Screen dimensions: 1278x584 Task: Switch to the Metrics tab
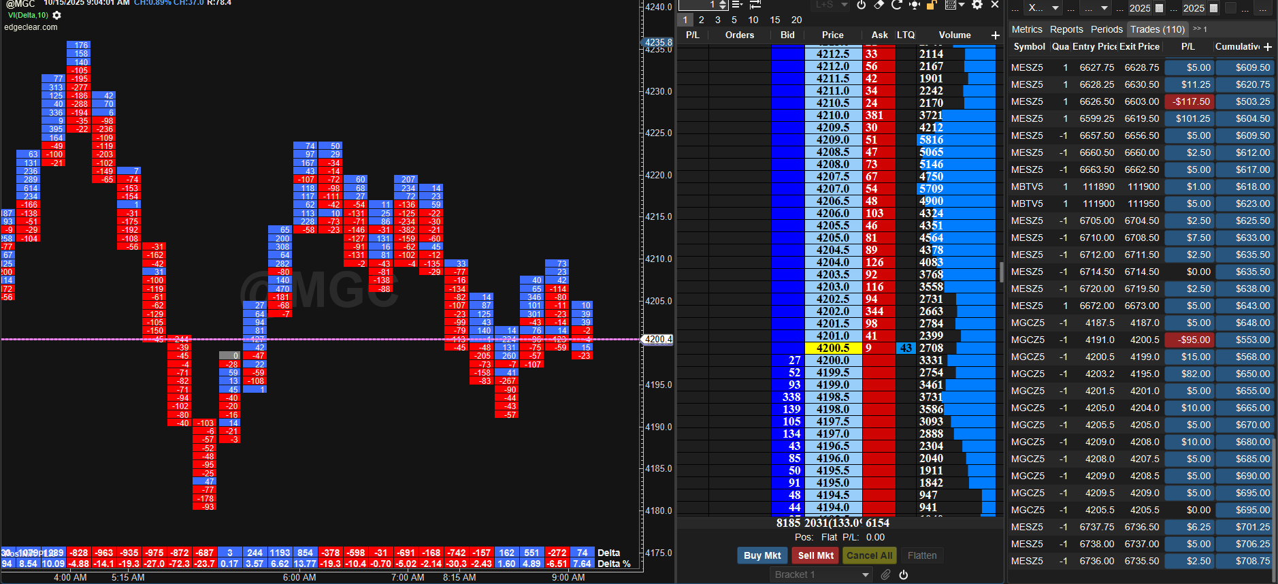pyautogui.click(x=1027, y=29)
